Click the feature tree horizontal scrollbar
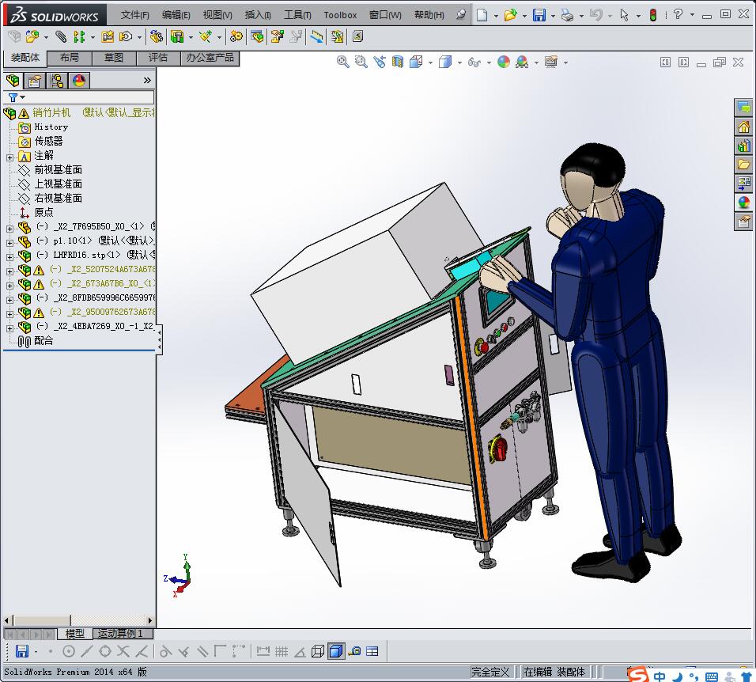Screen dimensions: 756x682 78,620
